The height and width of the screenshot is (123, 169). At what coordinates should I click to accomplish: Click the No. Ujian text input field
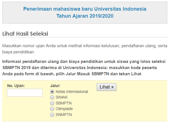coord(25,93)
